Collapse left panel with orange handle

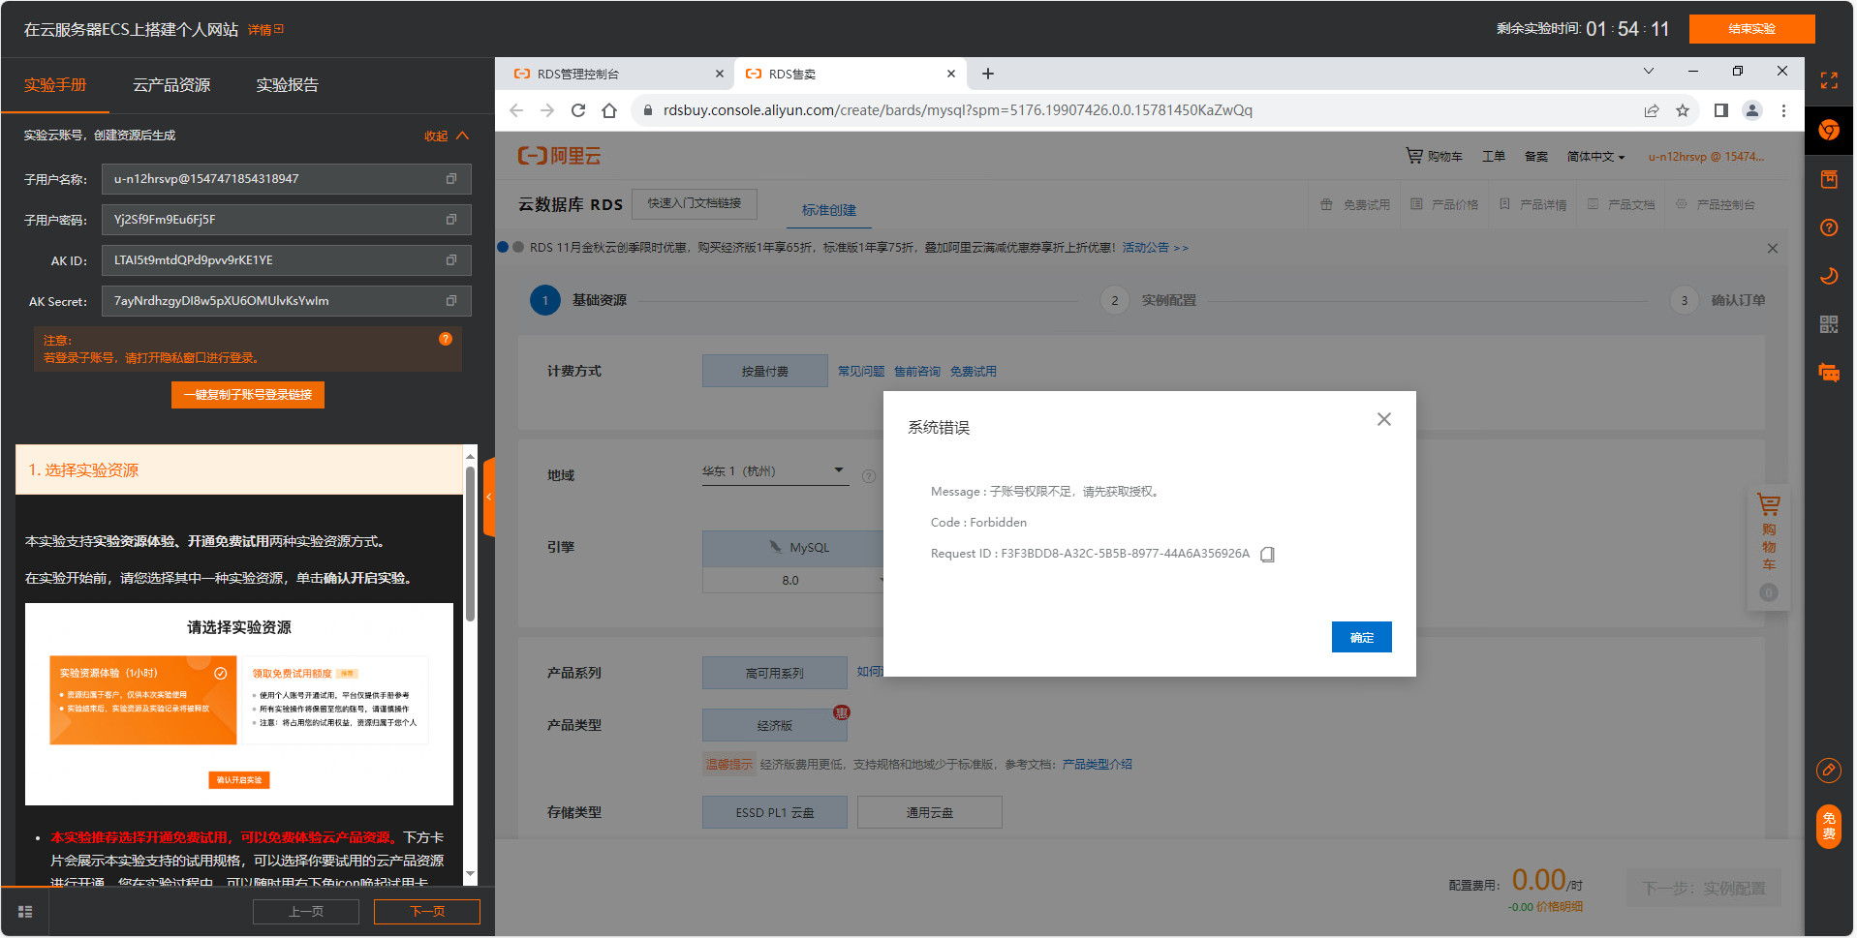(x=489, y=497)
